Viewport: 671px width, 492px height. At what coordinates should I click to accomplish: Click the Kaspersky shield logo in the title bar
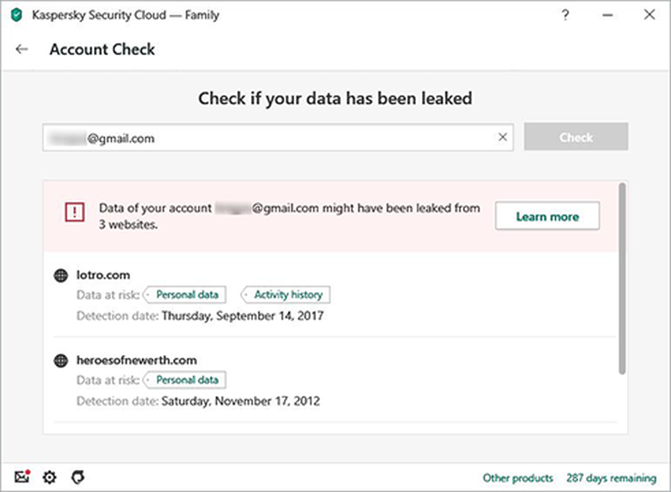[15, 14]
